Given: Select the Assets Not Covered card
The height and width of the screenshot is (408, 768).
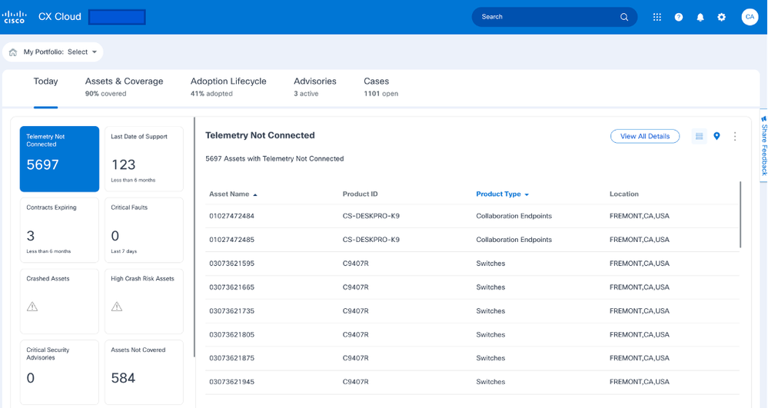Looking at the screenshot, I should [144, 372].
